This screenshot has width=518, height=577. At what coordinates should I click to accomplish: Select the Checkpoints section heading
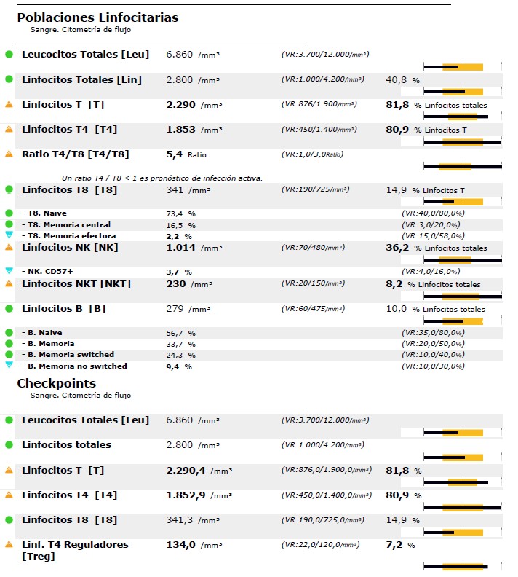pos(57,383)
